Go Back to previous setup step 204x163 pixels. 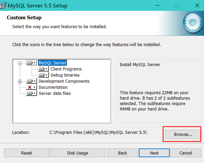123,153
